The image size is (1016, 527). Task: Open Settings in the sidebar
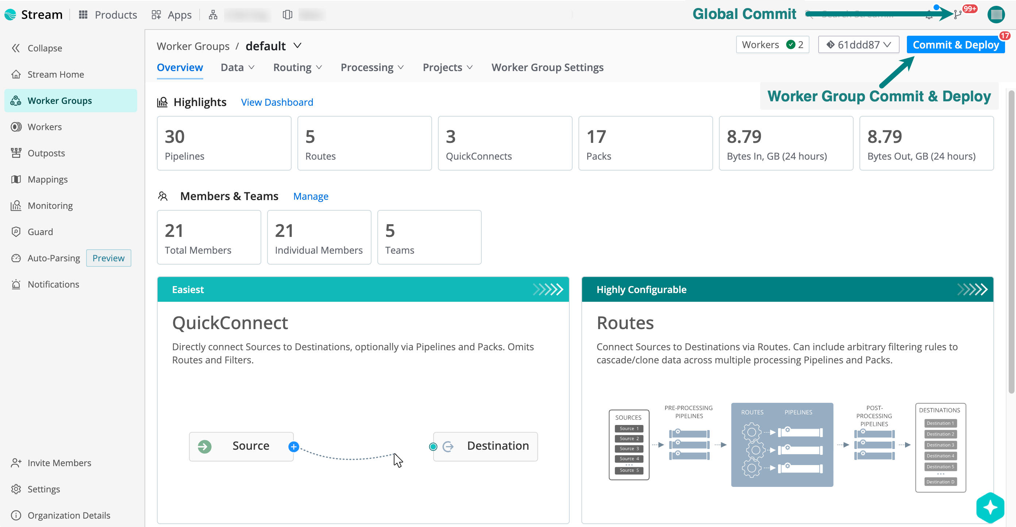pyautogui.click(x=35, y=489)
